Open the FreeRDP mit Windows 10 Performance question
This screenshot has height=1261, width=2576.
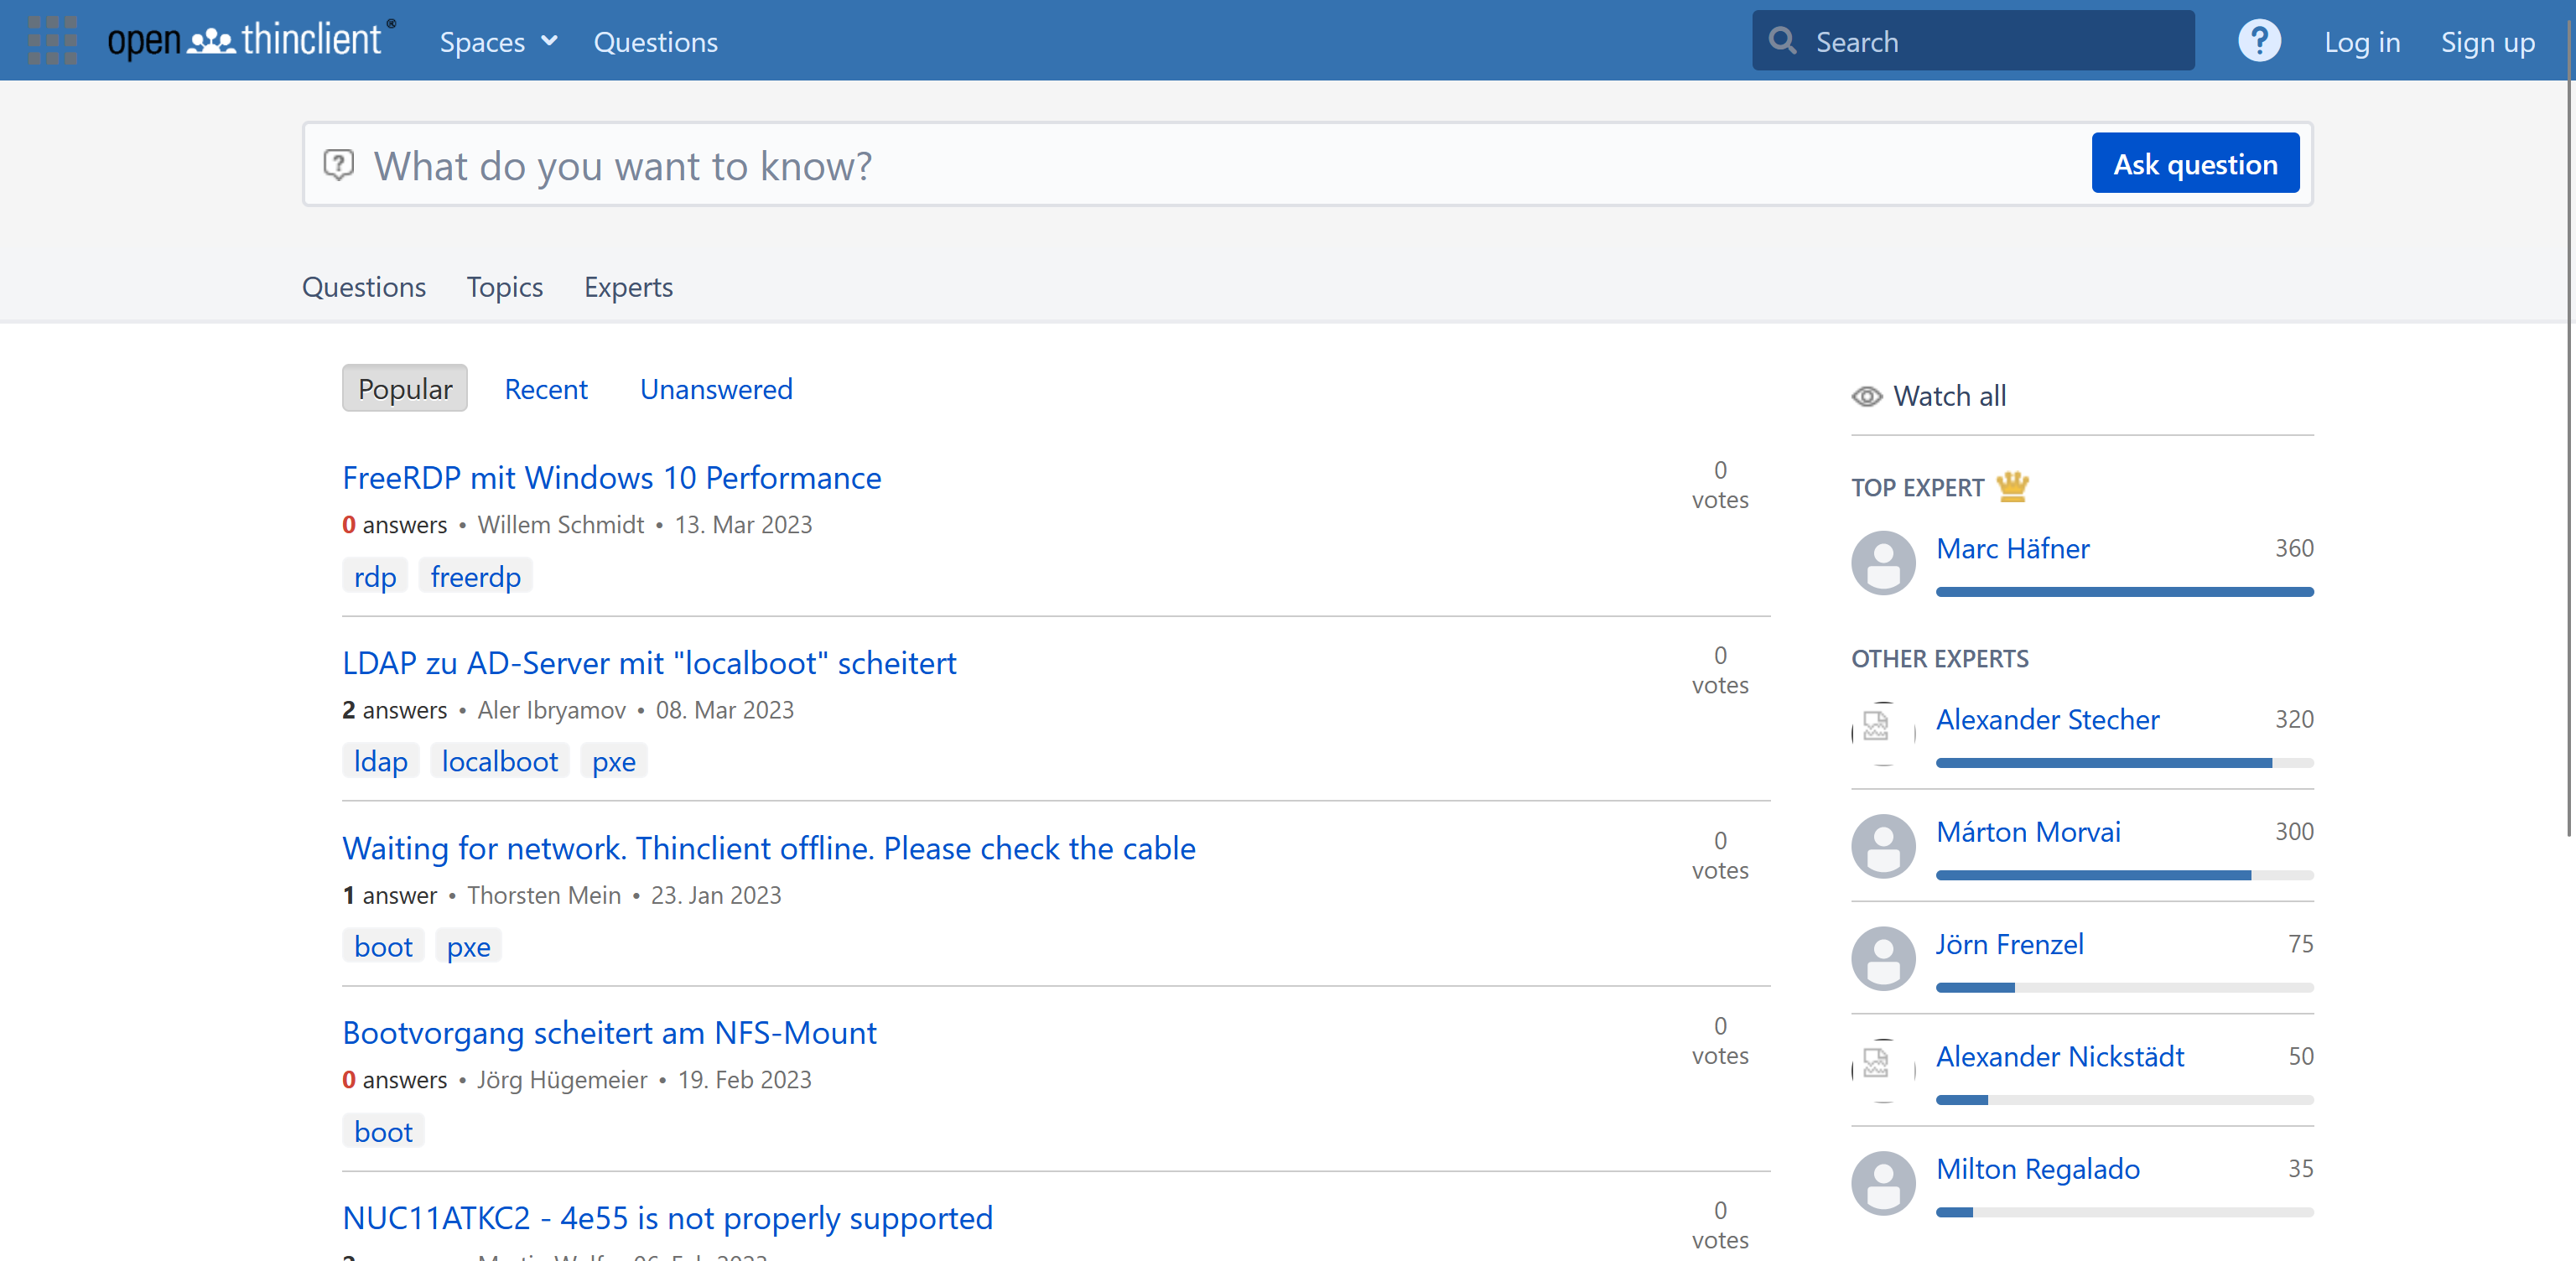click(611, 478)
